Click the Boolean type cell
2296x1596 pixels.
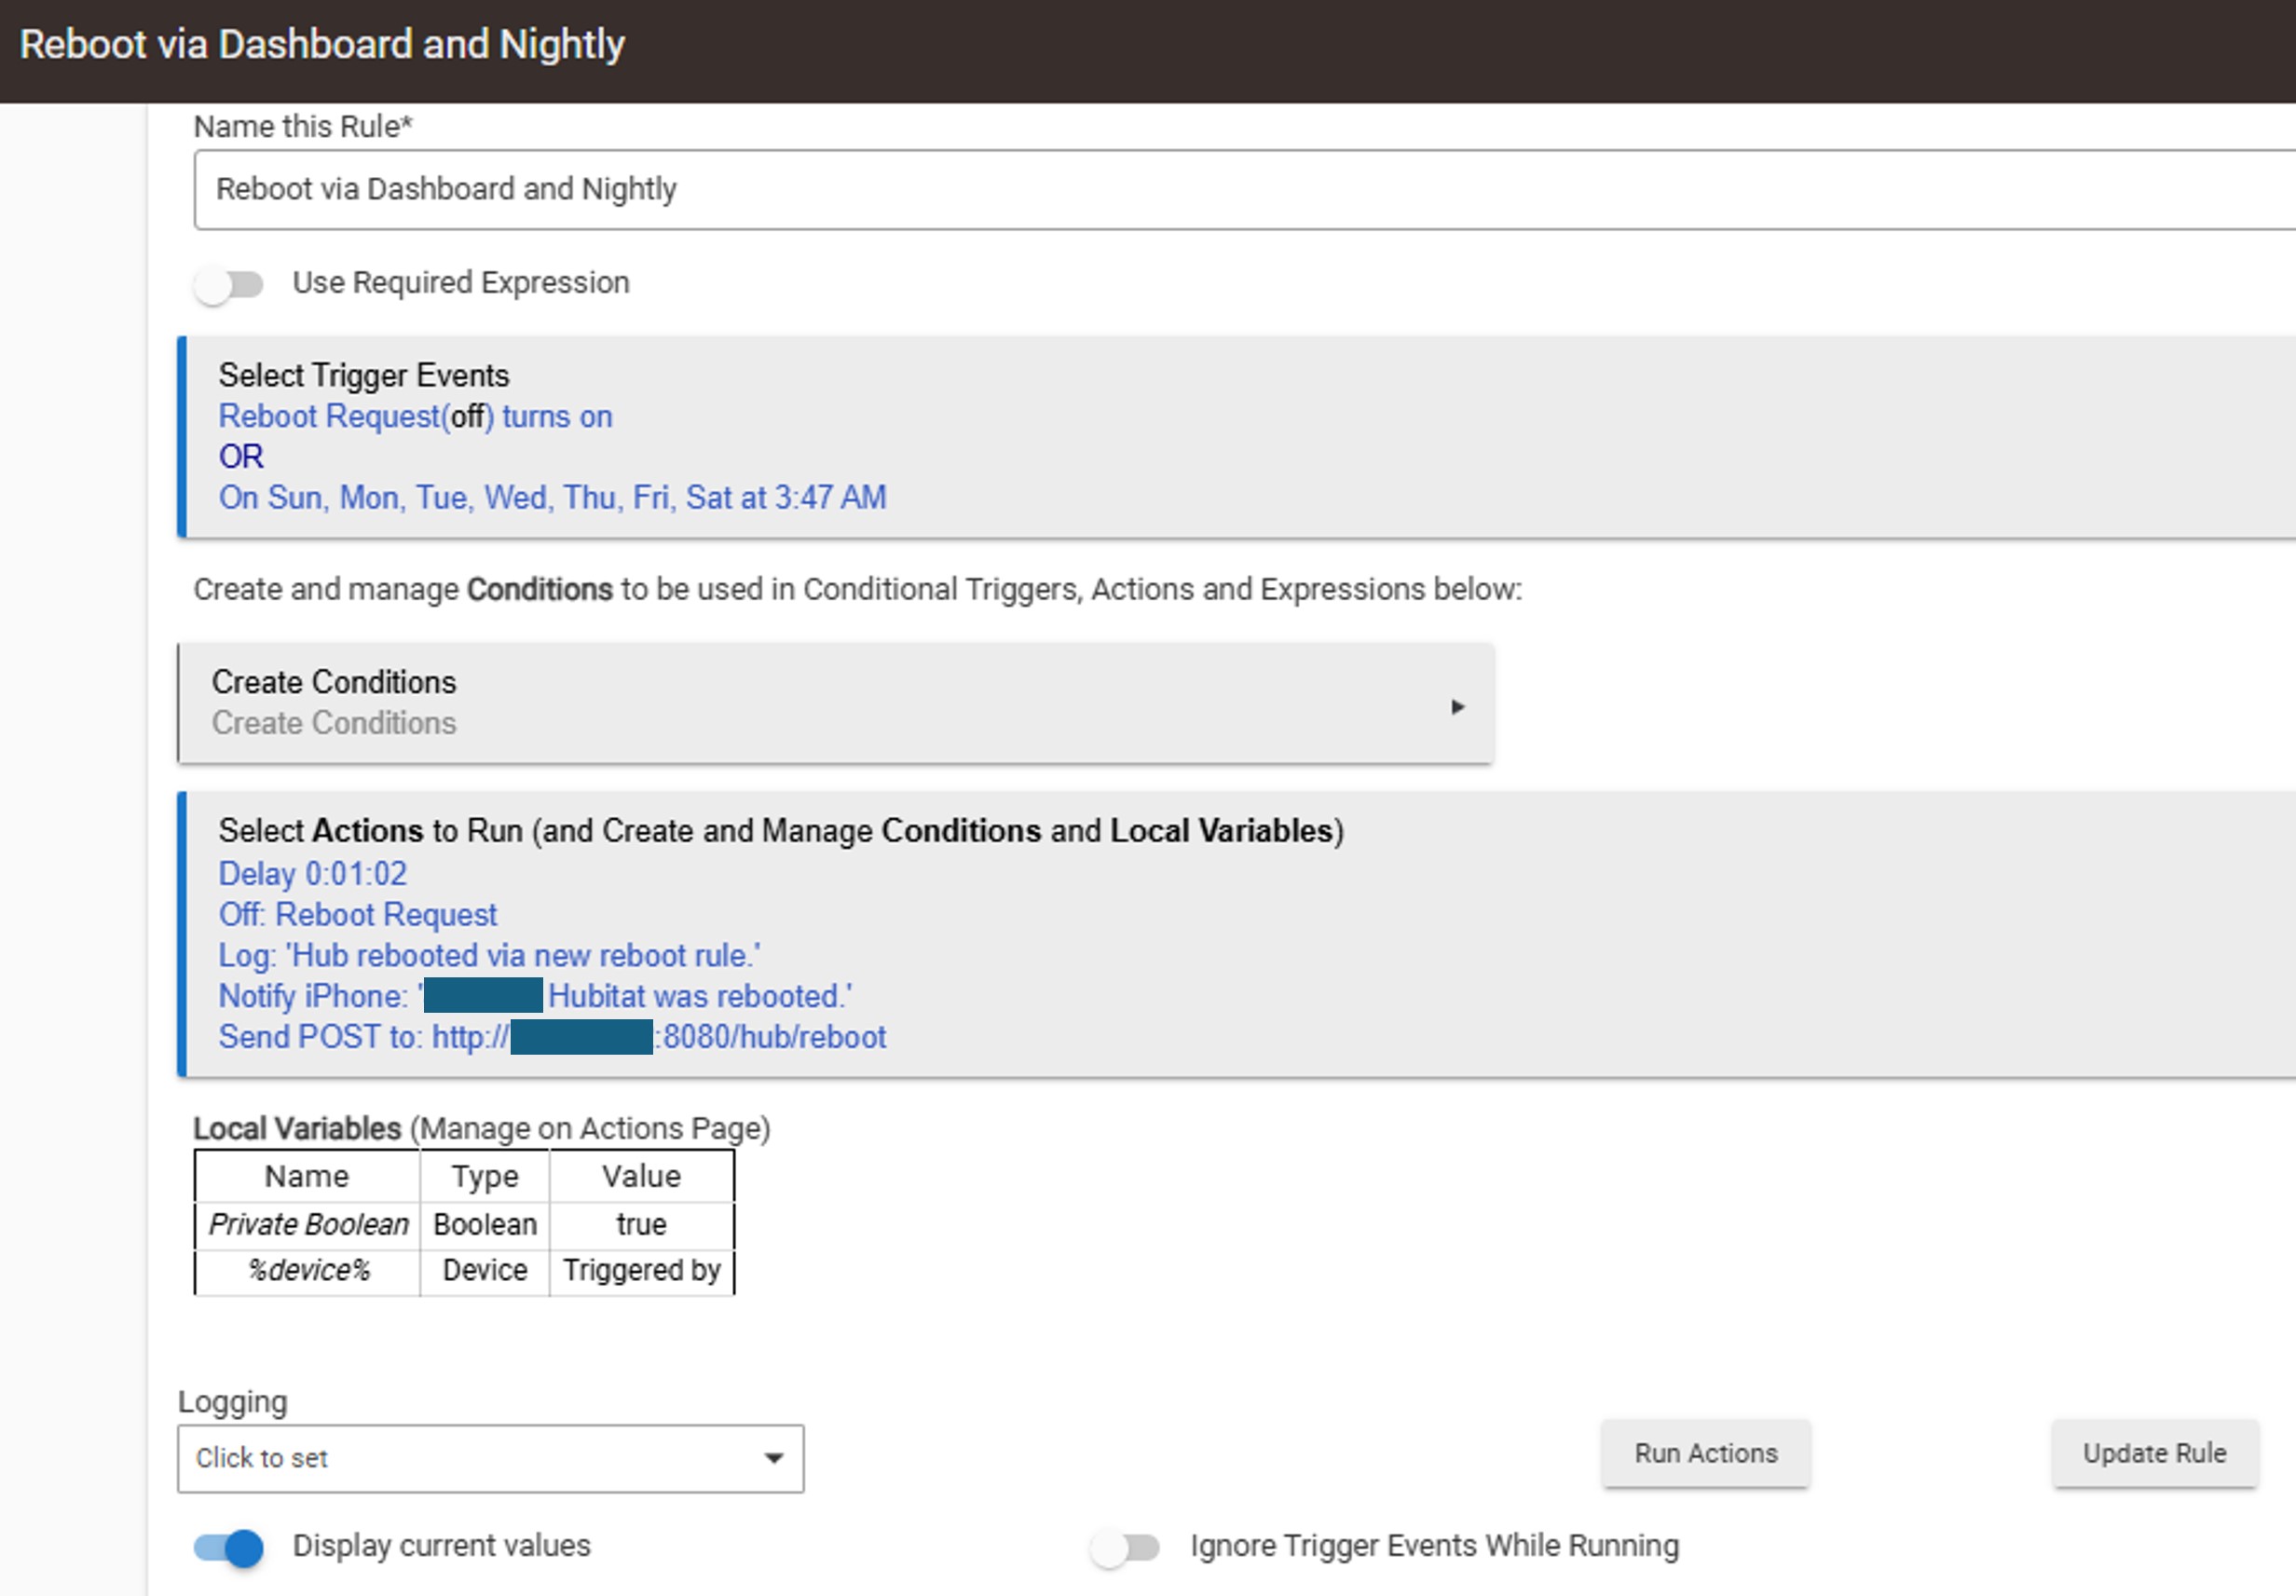point(485,1225)
